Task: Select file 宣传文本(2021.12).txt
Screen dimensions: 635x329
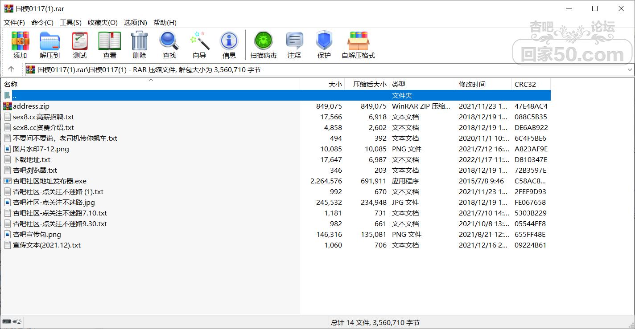Action: pyautogui.click(x=47, y=245)
